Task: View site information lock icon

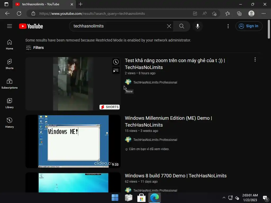Action: tap(33, 13)
